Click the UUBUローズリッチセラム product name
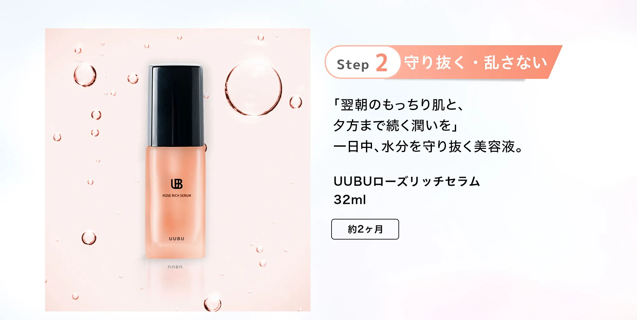 coord(407,181)
